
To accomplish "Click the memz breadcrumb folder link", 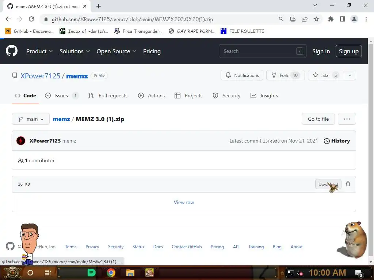I will coord(61,119).
